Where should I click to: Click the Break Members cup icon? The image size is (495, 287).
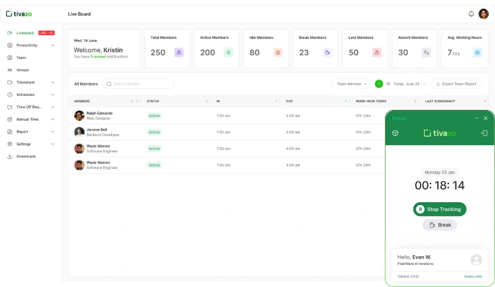pos(327,52)
